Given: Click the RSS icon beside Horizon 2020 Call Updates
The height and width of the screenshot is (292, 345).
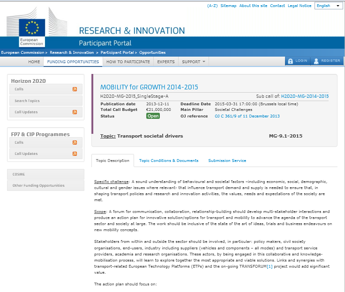Looking at the screenshot, I should (75, 112).
